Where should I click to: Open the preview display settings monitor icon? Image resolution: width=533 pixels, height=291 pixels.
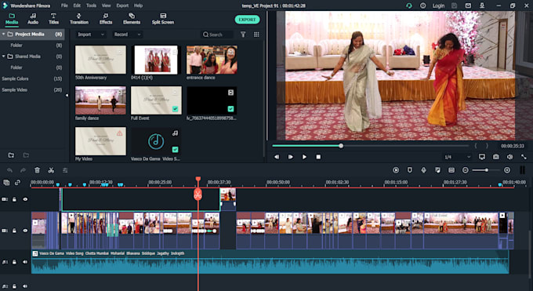point(482,157)
